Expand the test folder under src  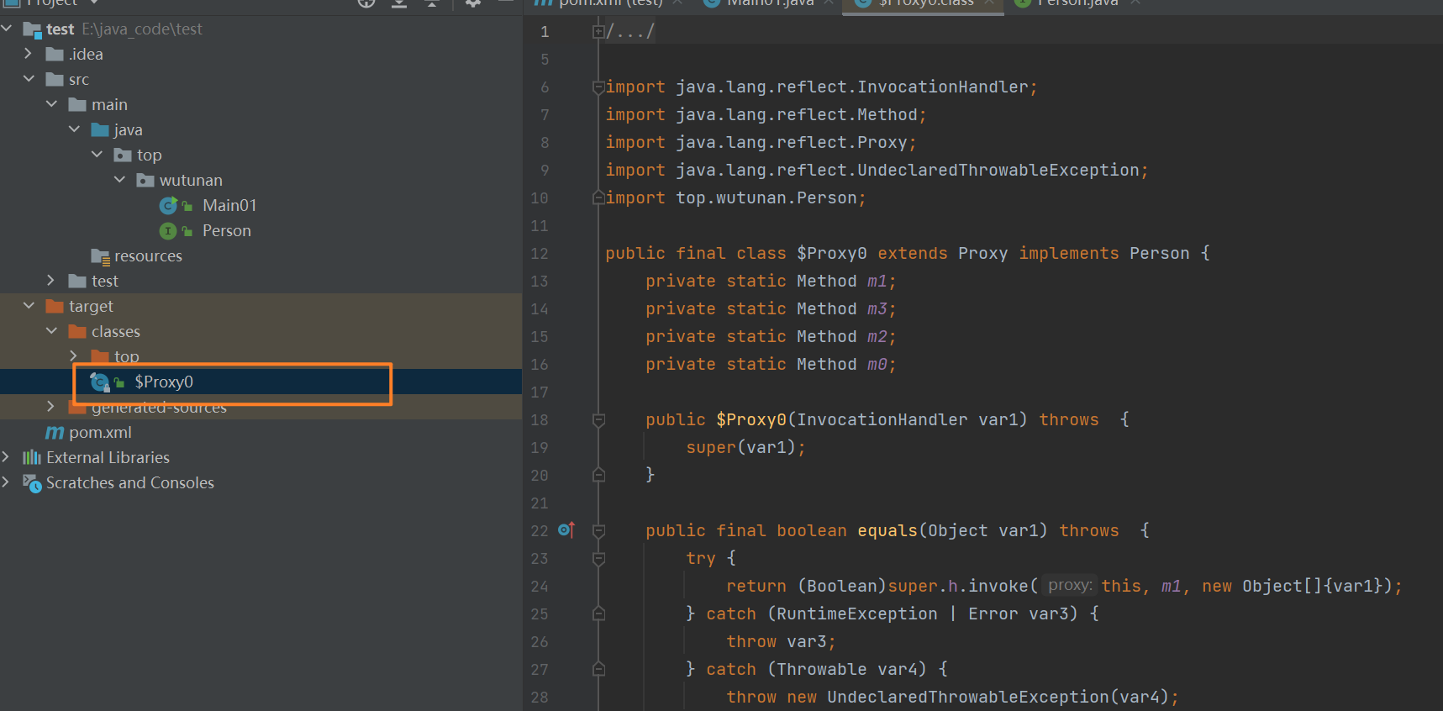(51, 281)
